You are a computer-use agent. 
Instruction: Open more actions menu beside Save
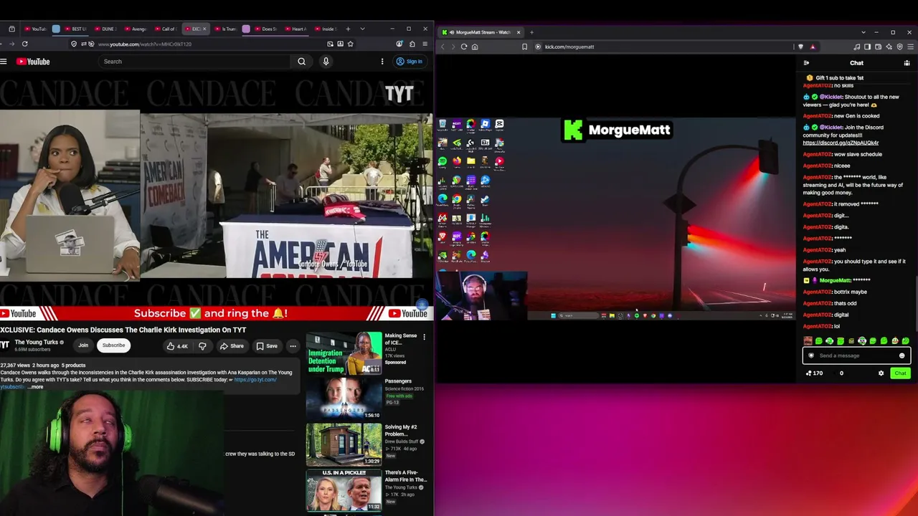click(293, 346)
